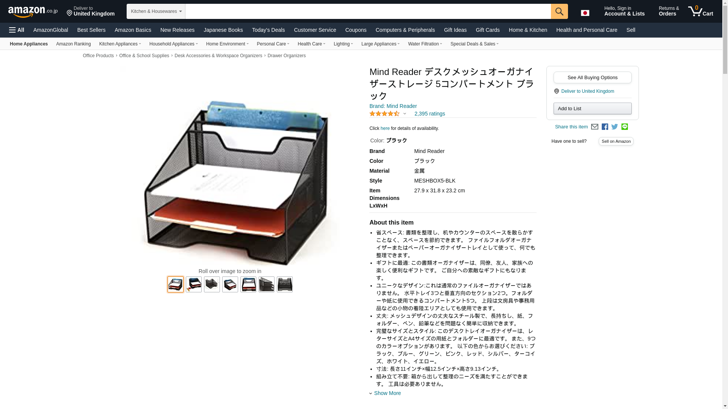Open the Japan flag language selector
This screenshot has height=409, width=728.
point(585,13)
